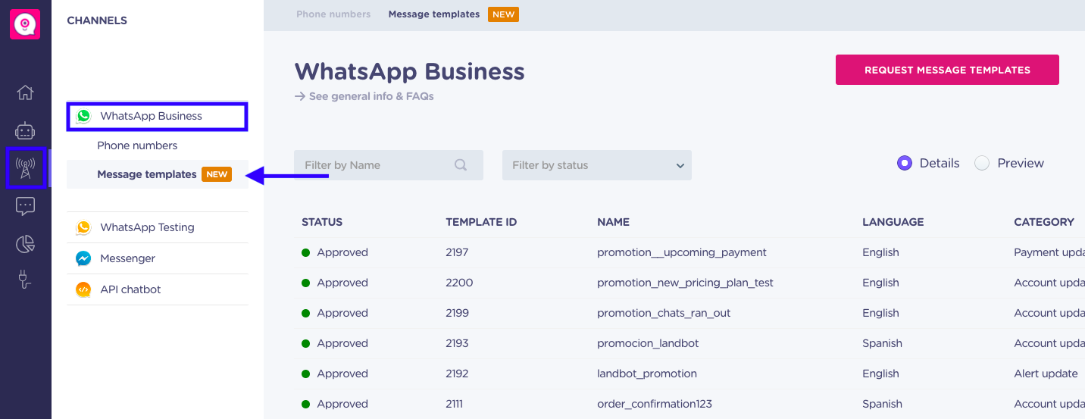Click the Messenger blue icon

pyautogui.click(x=83, y=258)
